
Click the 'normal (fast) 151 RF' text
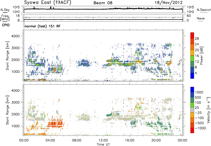point(42,26)
